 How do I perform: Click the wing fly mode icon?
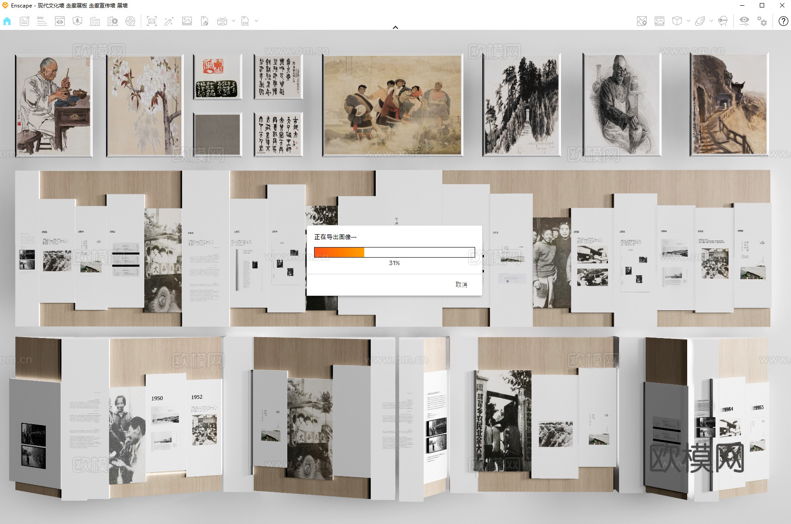coord(700,21)
